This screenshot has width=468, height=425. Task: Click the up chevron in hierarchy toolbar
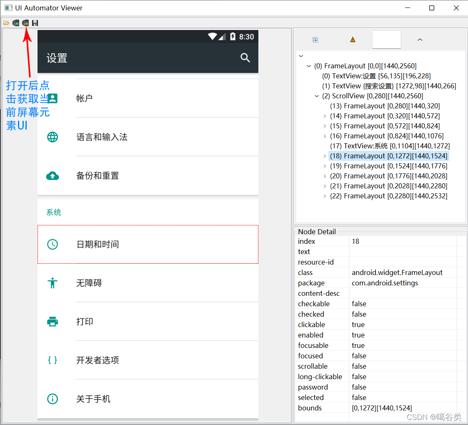[x=420, y=40]
